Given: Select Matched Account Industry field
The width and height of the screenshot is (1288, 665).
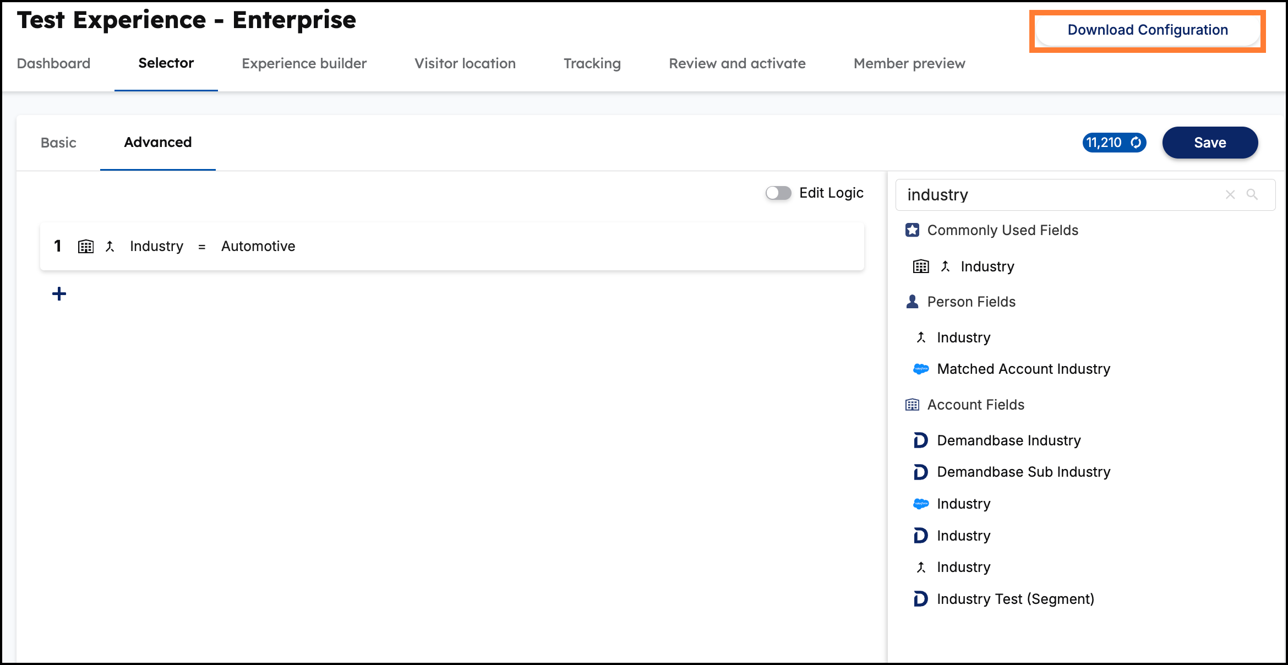Looking at the screenshot, I should coord(1024,369).
